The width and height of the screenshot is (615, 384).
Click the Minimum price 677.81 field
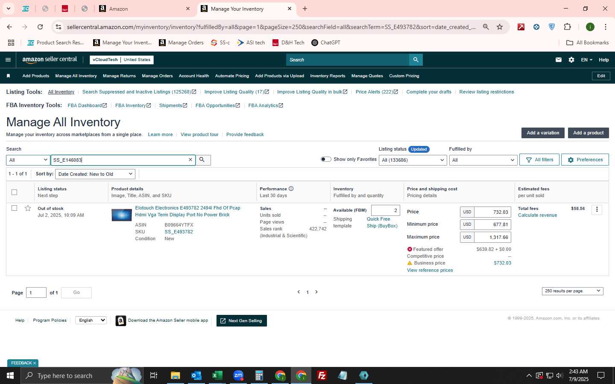(493, 224)
